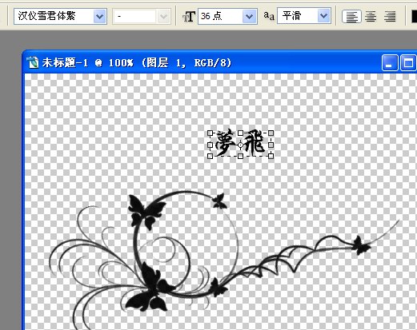Screen dimensions: 417x330
Task: Maximize the 未标题-1 document window
Action: 408,63
